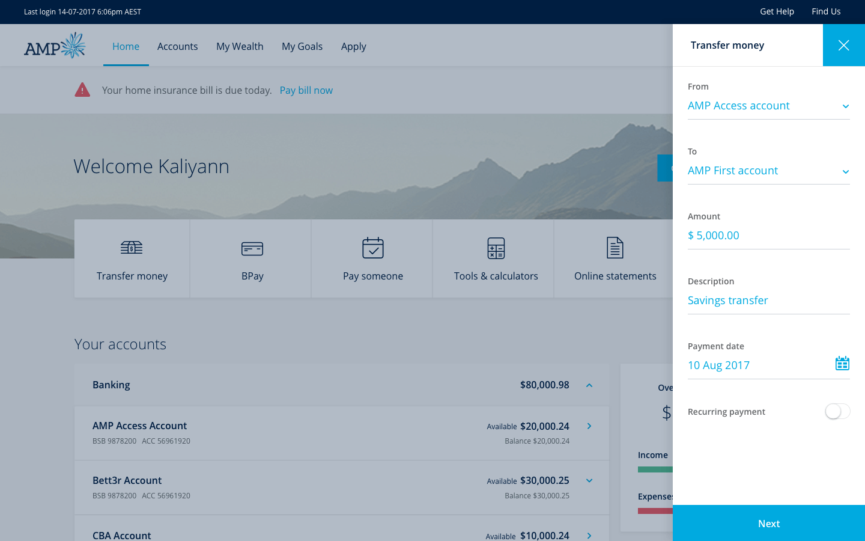Viewport: 865px width, 541px height.
Task: Click the Banking total $80,000.98
Action: pyautogui.click(x=545, y=385)
